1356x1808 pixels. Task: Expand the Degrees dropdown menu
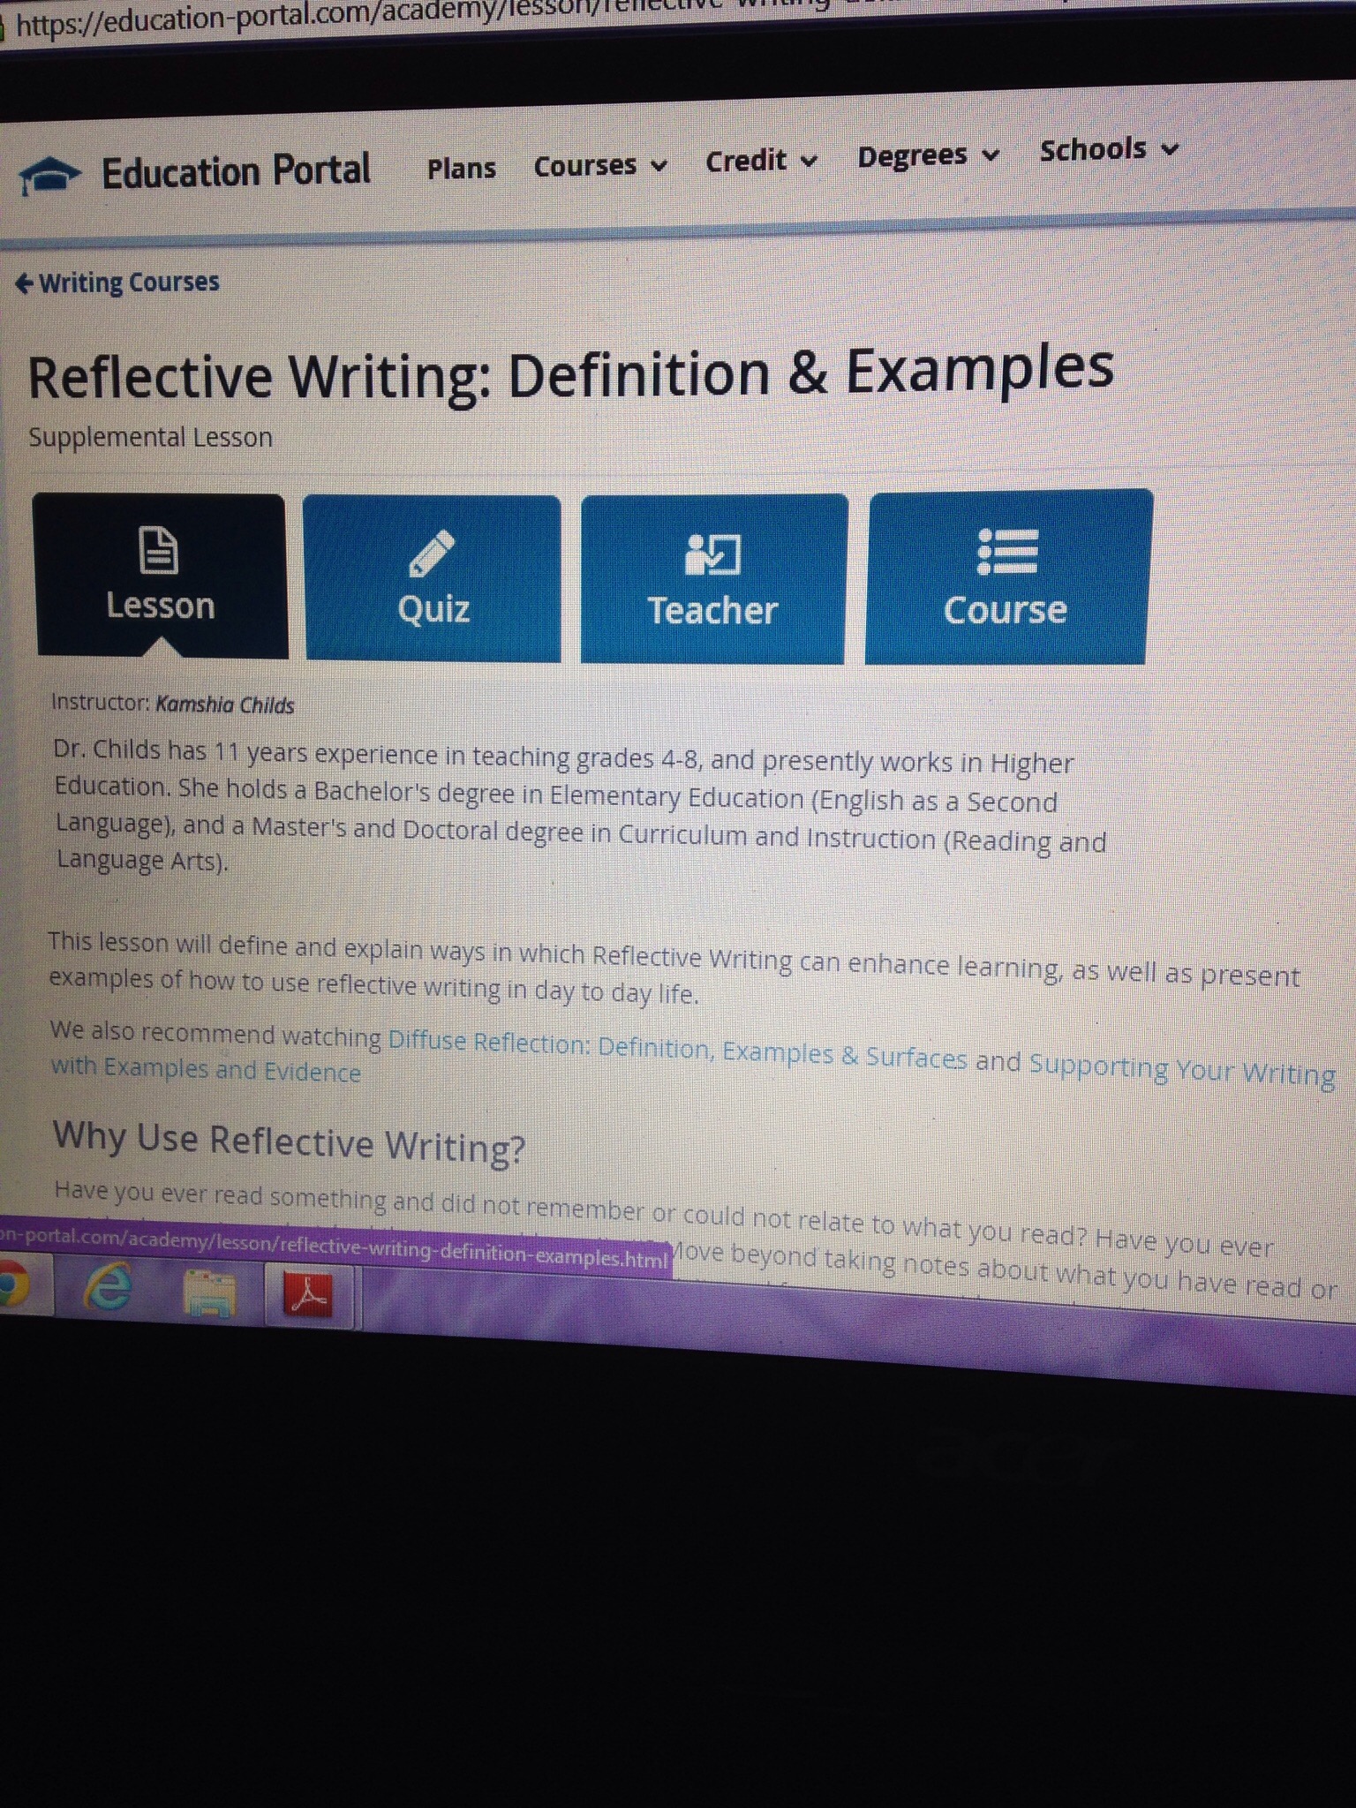click(x=928, y=155)
